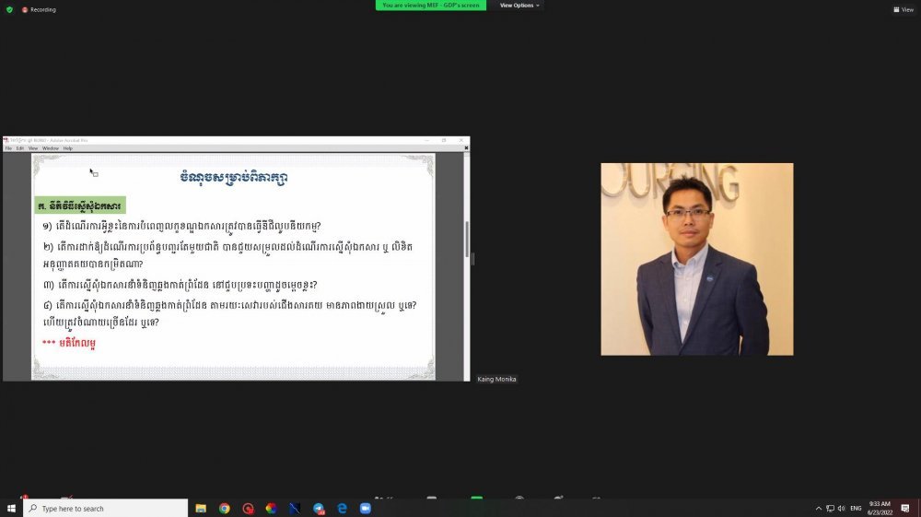Click the green encryption shield icon

[10, 9]
